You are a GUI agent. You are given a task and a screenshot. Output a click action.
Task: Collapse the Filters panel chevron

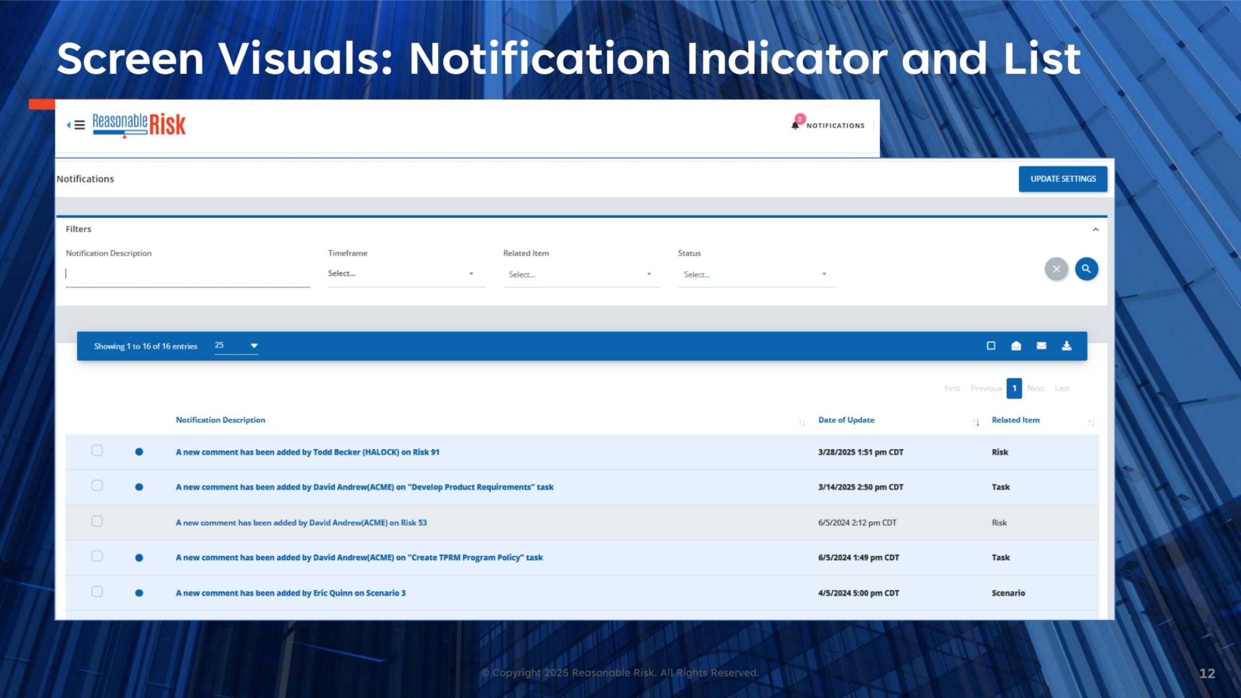[x=1095, y=230]
